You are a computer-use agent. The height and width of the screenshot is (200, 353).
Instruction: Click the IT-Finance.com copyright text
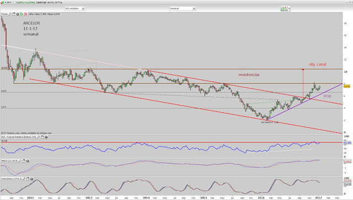click(x=26, y=133)
